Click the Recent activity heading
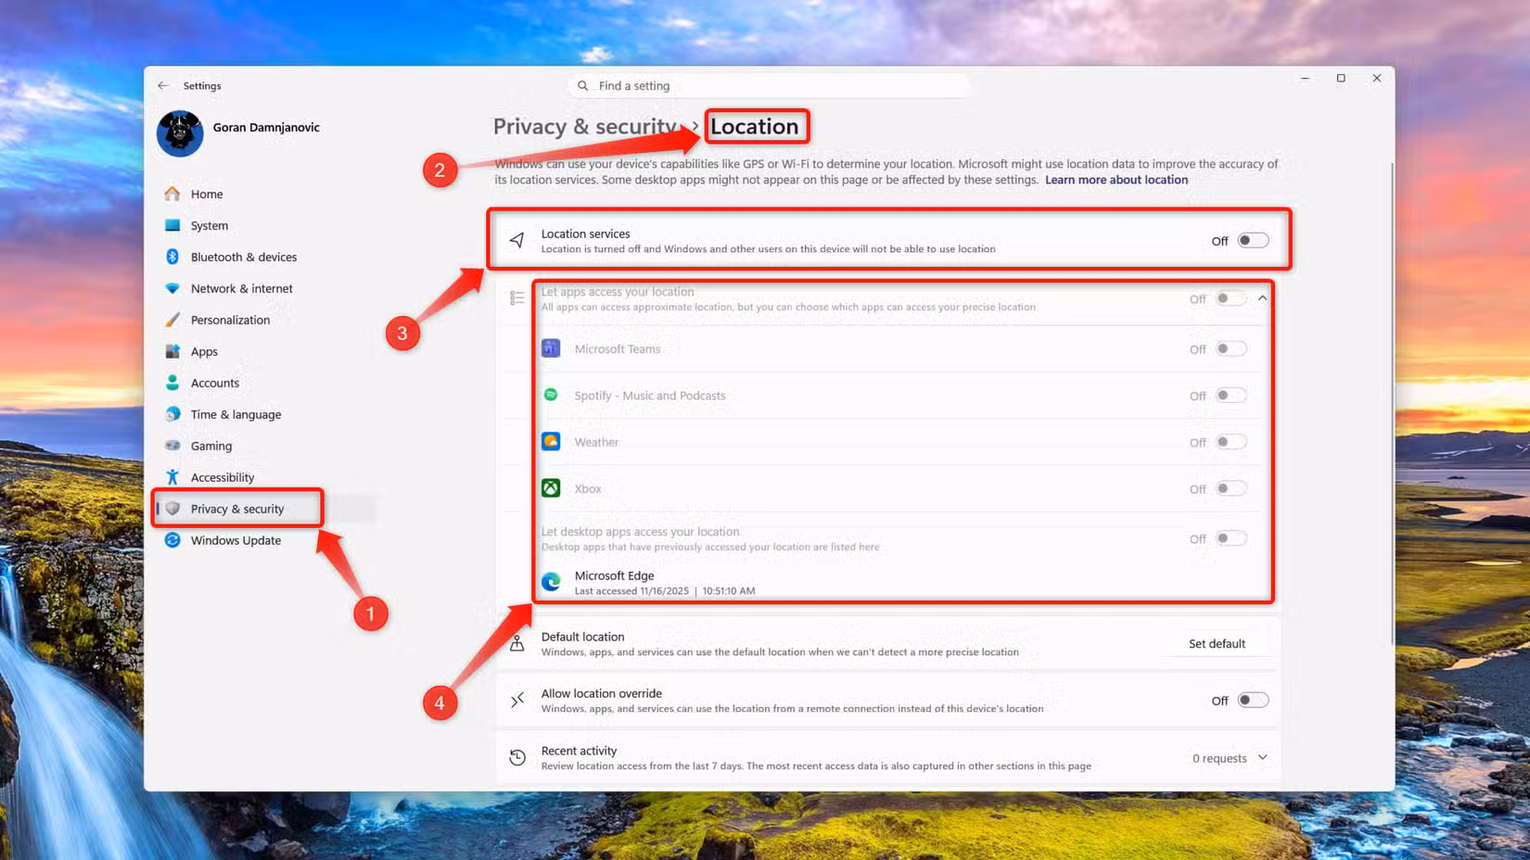This screenshot has height=860, width=1530. tap(579, 751)
